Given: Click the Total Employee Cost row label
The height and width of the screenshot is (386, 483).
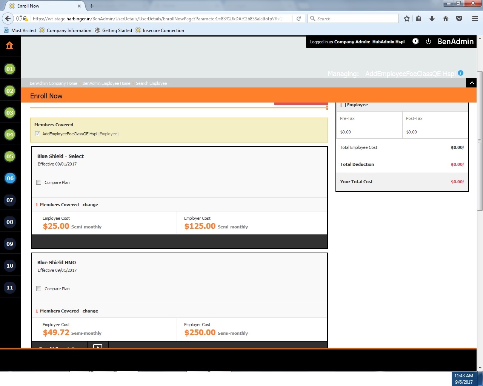Looking at the screenshot, I should click(x=359, y=147).
